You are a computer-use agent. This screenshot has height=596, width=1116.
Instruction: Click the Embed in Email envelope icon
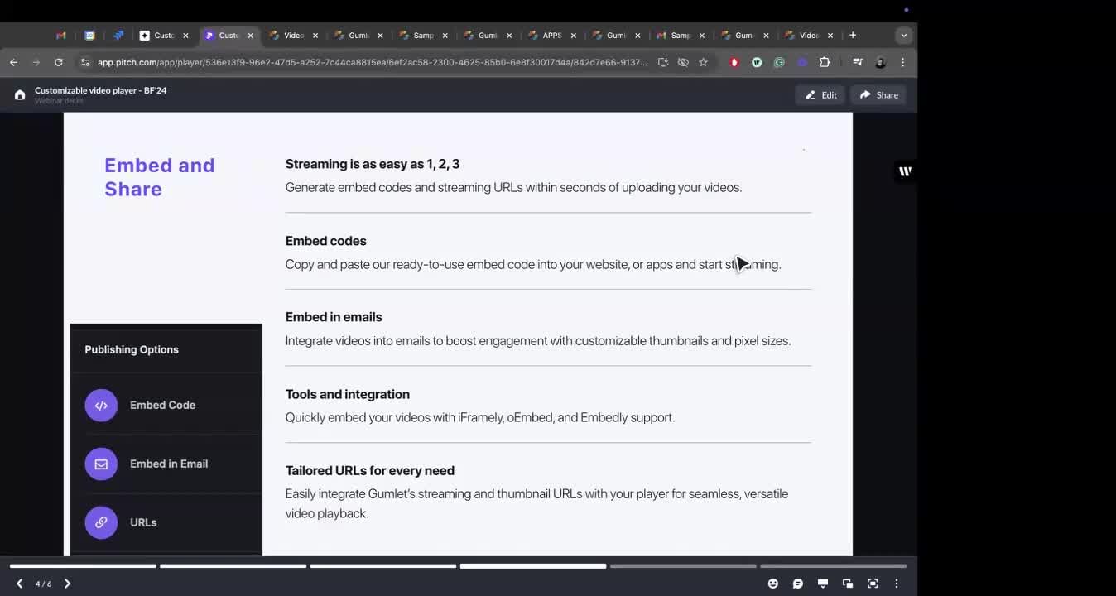tap(101, 464)
